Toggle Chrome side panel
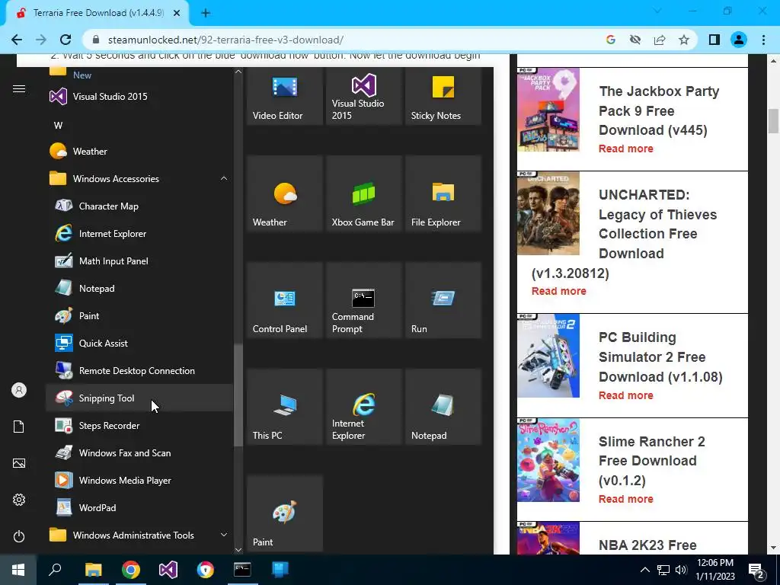Image resolution: width=780 pixels, height=585 pixels. click(714, 40)
